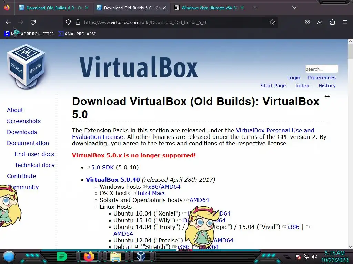This screenshot has height=264, width=353.
Task: Open the Login link
Action: pyautogui.click(x=294, y=78)
